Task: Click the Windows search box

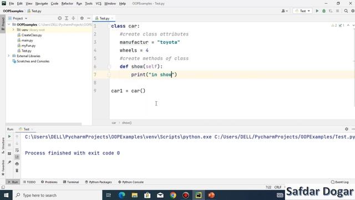Action: pos(58,195)
